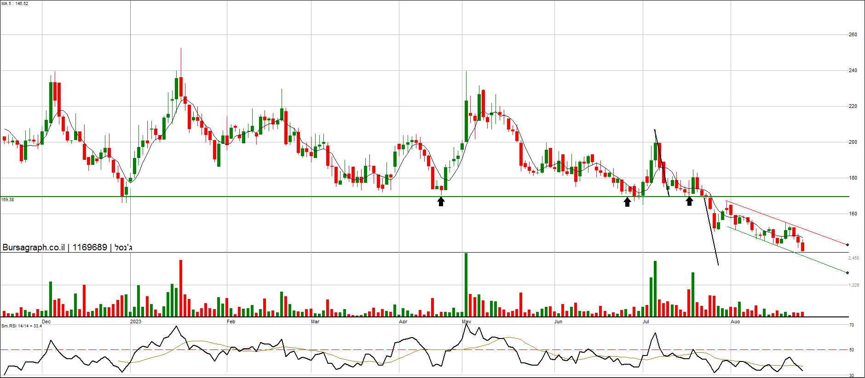The height and width of the screenshot is (378, 865).
Task: Click the 260 price axis label
Action: coord(853,34)
